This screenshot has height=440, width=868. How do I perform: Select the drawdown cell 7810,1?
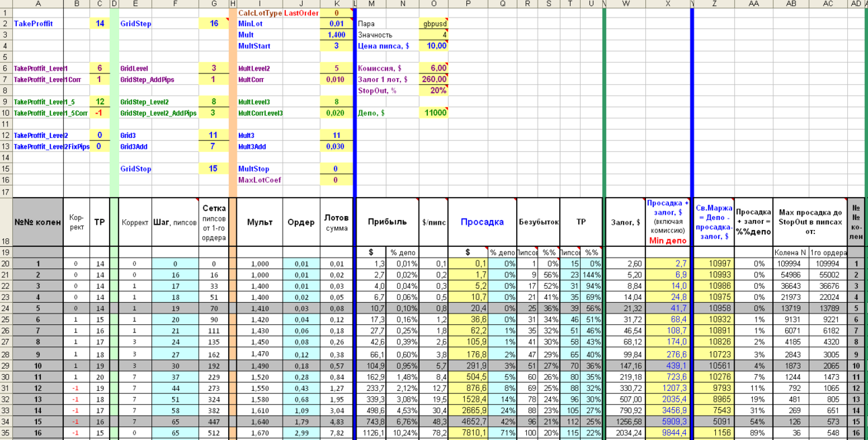468,433
